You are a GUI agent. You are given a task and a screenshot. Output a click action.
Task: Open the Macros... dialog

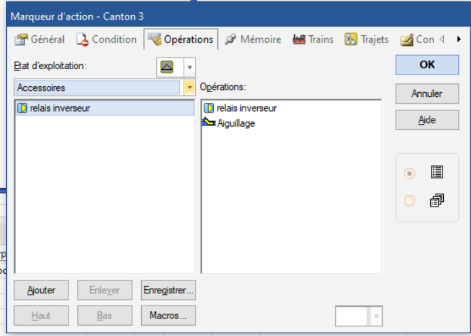(x=168, y=316)
